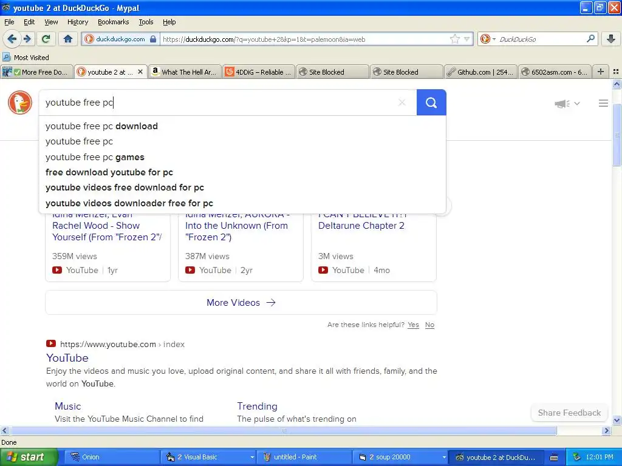Click the duckduckgo.com site identity badge
Viewport: 622px width, 466px height.
tap(121, 39)
